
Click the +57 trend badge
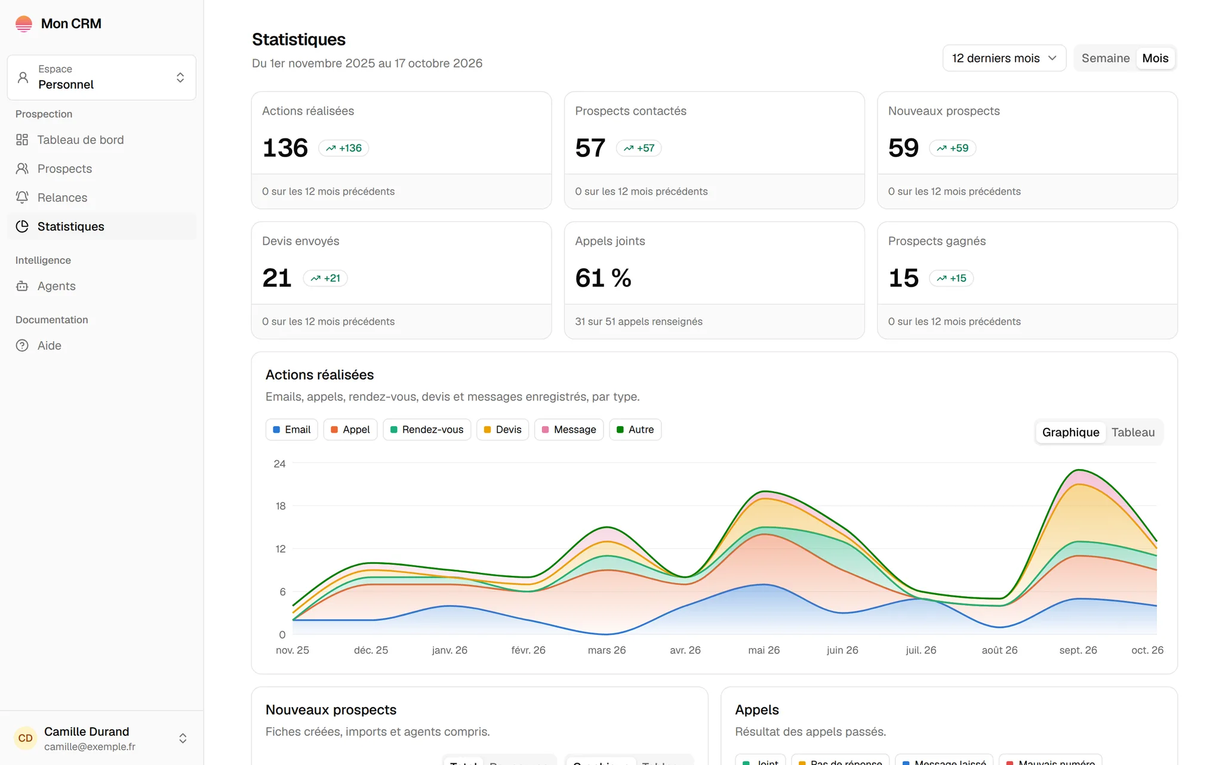[639, 148]
